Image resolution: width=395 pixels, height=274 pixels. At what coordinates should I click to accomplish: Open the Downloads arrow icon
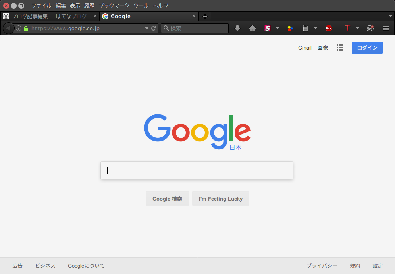tap(237, 28)
